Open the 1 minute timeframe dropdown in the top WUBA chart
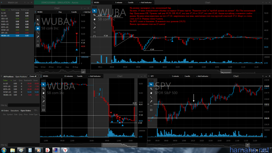 [x=120, y=3]
